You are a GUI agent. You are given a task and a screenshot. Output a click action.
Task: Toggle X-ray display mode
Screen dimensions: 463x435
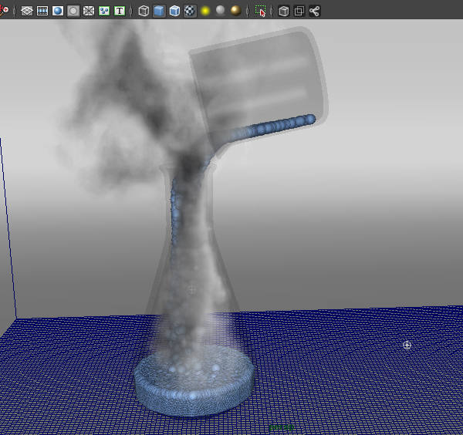click(283, 12)
